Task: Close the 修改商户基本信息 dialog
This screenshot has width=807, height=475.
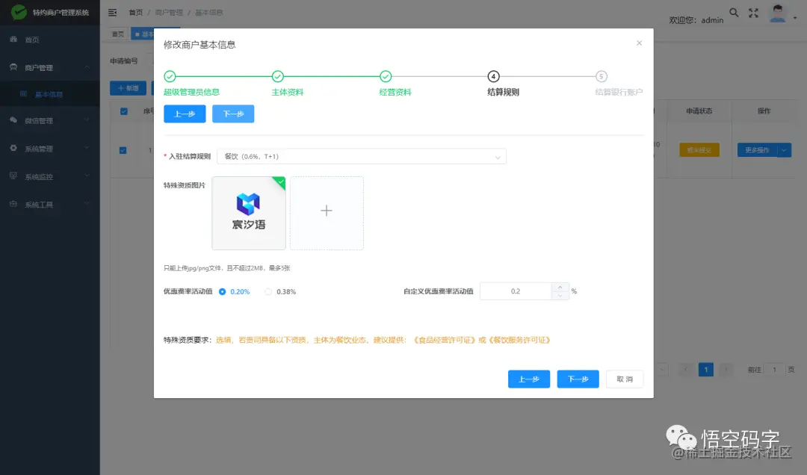Action: [x=639, y=43]
